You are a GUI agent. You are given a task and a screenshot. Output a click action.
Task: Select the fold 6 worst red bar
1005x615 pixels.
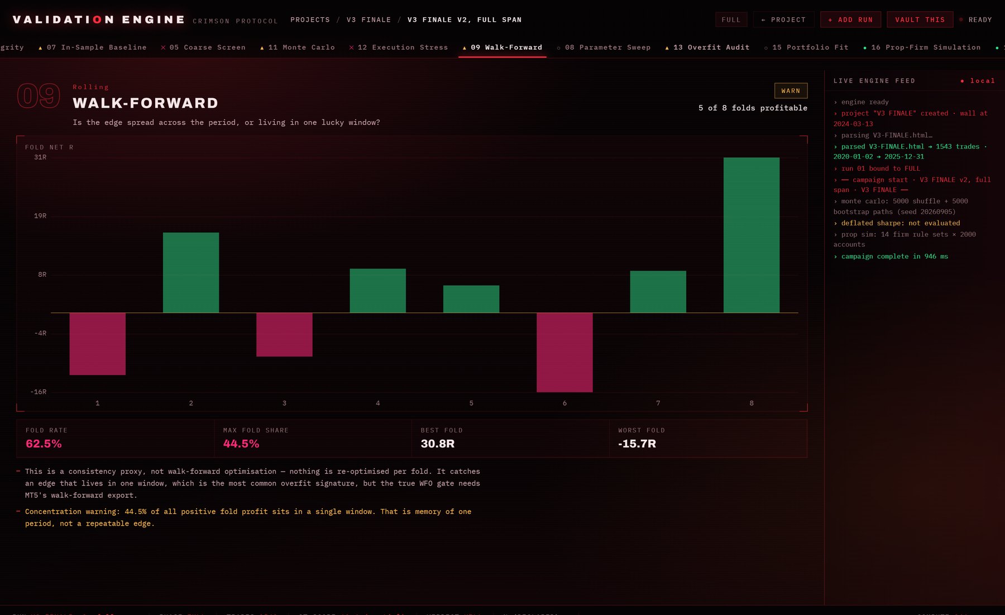coord(564,353)
